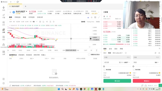Screen dimensions: 162x91
Task: Open the sidebar settings circle icon at bottom
Action: click(x=4, y=83)
